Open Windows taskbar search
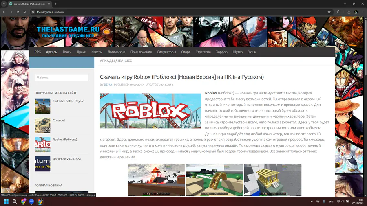This screenshot has height=206, width=367. coord(15,202)
